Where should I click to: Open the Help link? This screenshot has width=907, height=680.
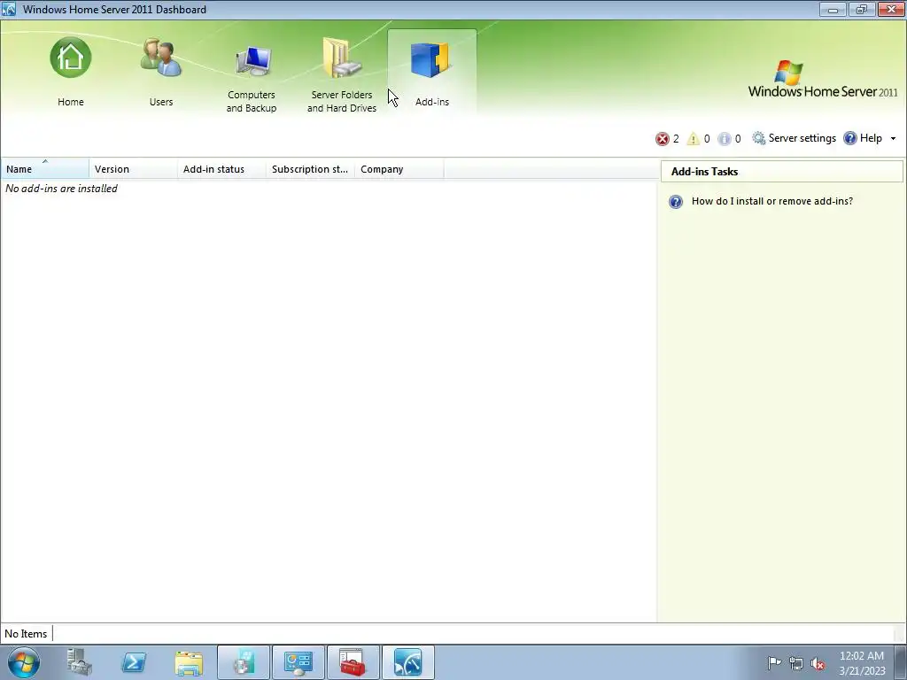863,138
